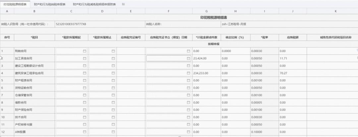Open the sheet list icon beside the tabs
358x137 pixels.
(x=123, y=4)
